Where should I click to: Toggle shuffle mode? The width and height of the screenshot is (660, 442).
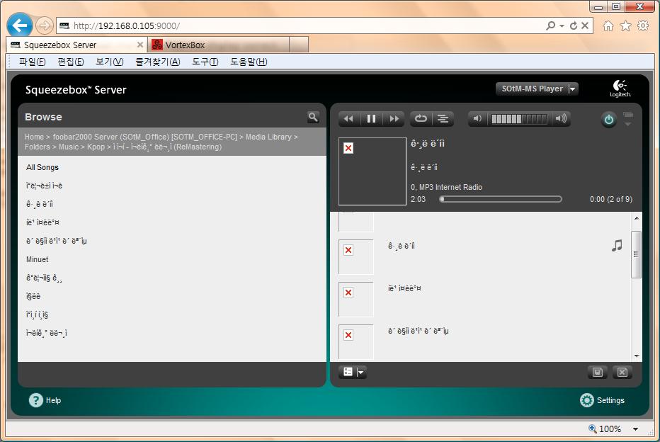tap(443, 119)
